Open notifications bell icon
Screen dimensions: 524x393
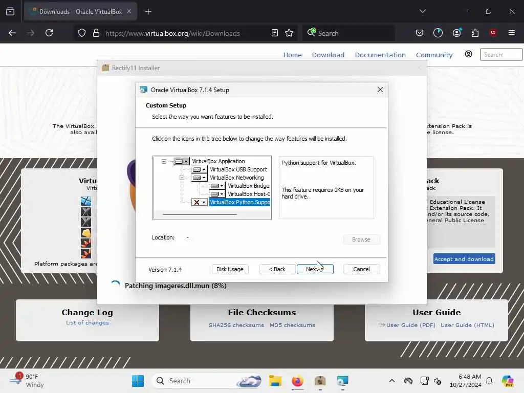(x=489, y=381)
